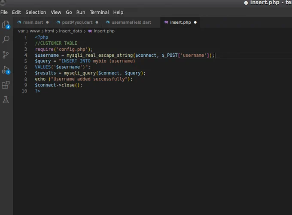Click line number 1 in the gutter

click(x=25, y=37)
